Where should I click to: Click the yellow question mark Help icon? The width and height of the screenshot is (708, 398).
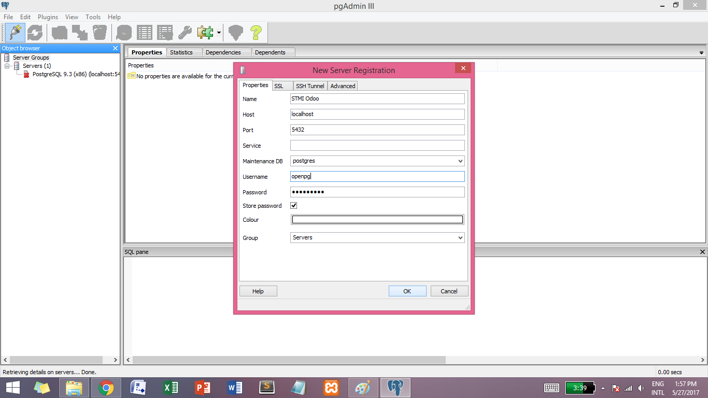pyautogui.click(x=256, y=33)
